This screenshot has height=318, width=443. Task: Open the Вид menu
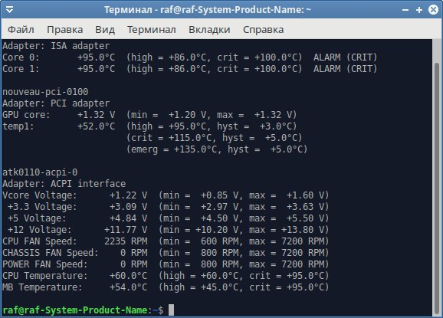pyautogui.click(x=105, y=29)
